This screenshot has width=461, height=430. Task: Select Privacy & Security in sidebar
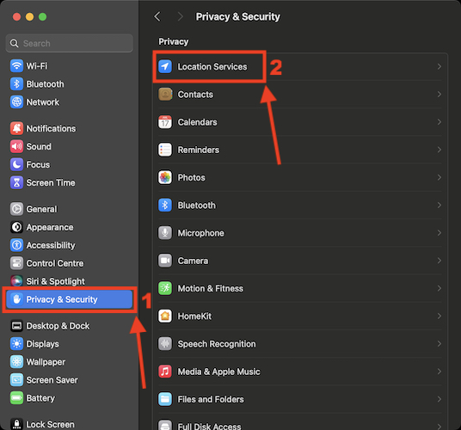pyautogui.click(x=70, y=299)
